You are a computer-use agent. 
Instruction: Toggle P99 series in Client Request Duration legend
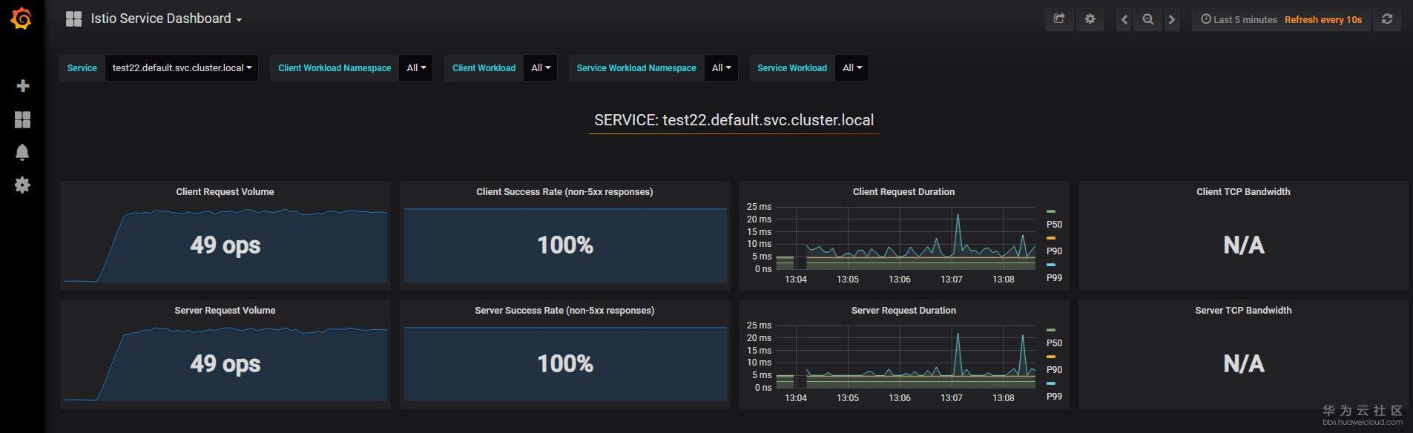[1054, 277]
